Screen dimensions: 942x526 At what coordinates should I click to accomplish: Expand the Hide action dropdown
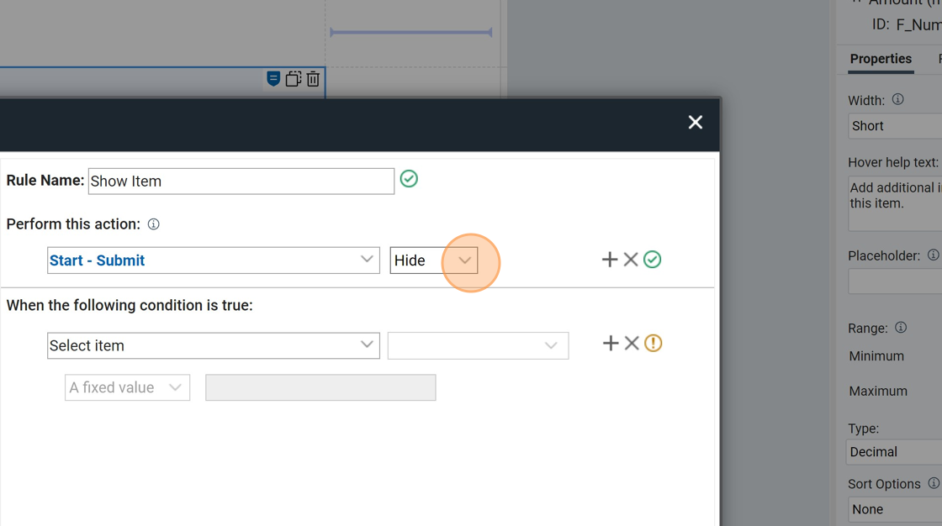[x=464, y=260]
